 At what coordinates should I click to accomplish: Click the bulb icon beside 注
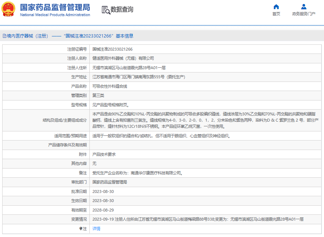(x=81, y=229)
